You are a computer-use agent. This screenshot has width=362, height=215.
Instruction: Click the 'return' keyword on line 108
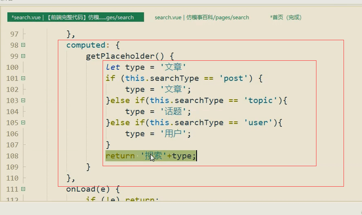[x=120, y=156]
